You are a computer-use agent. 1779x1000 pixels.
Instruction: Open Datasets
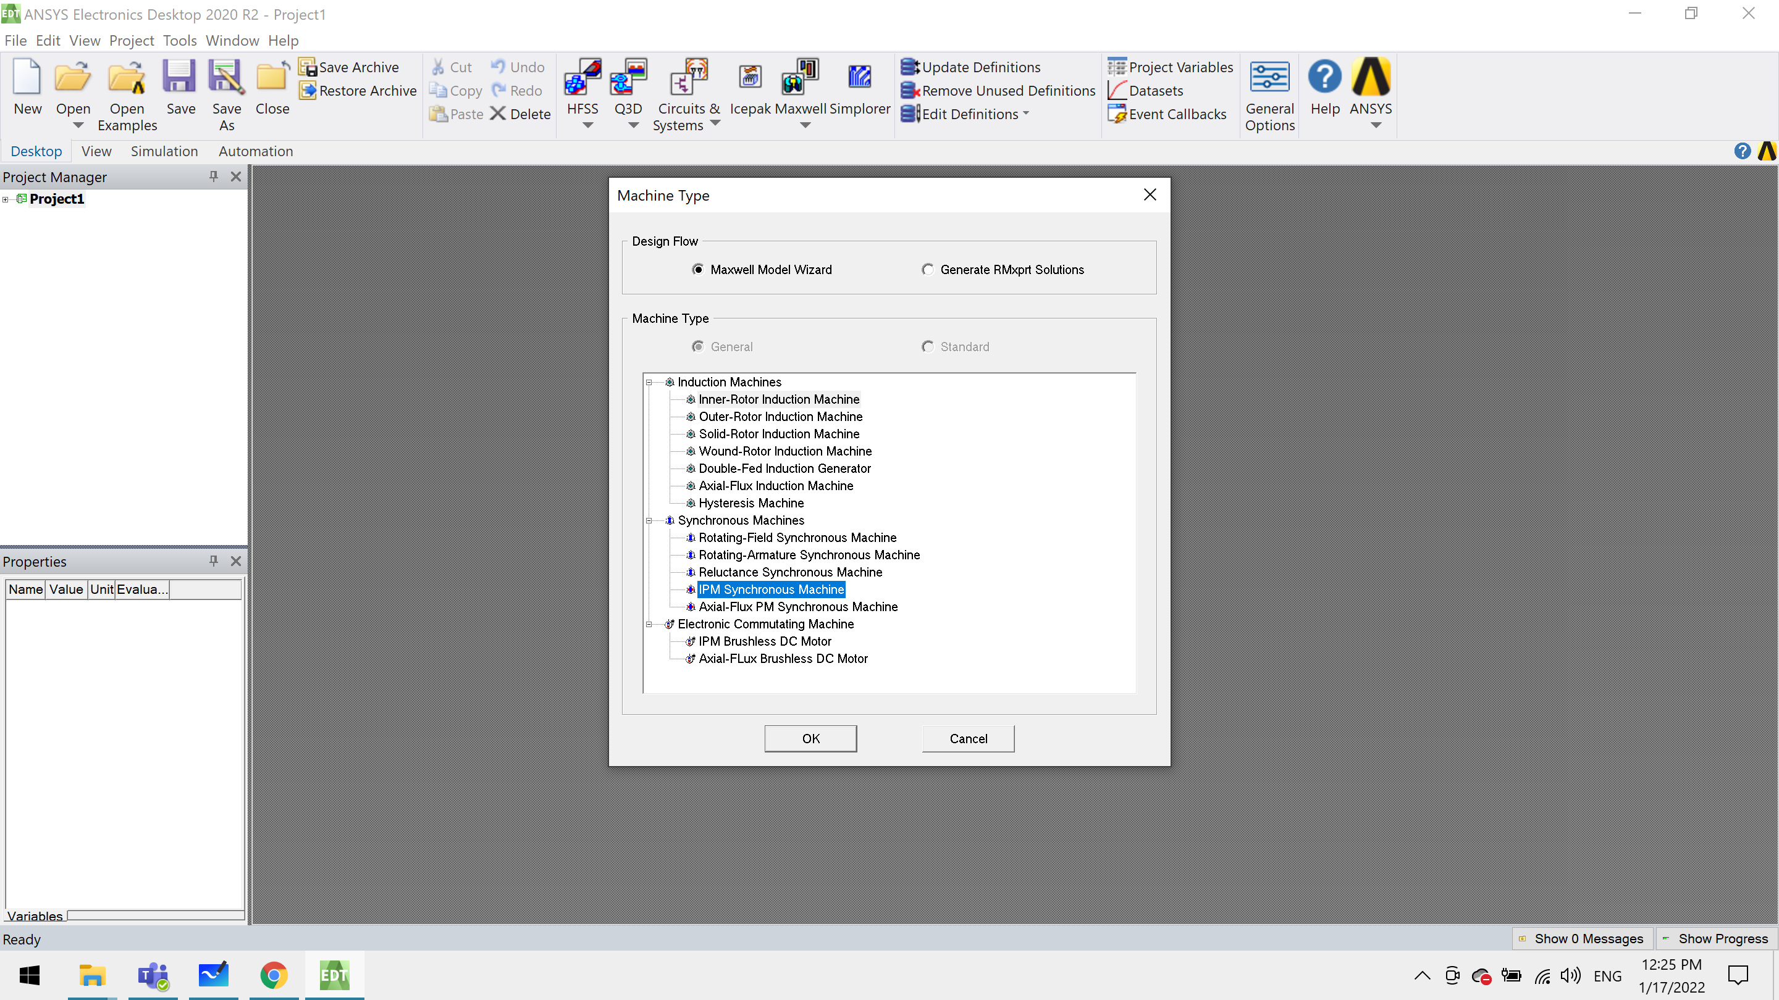click(x=1145, y=90)
